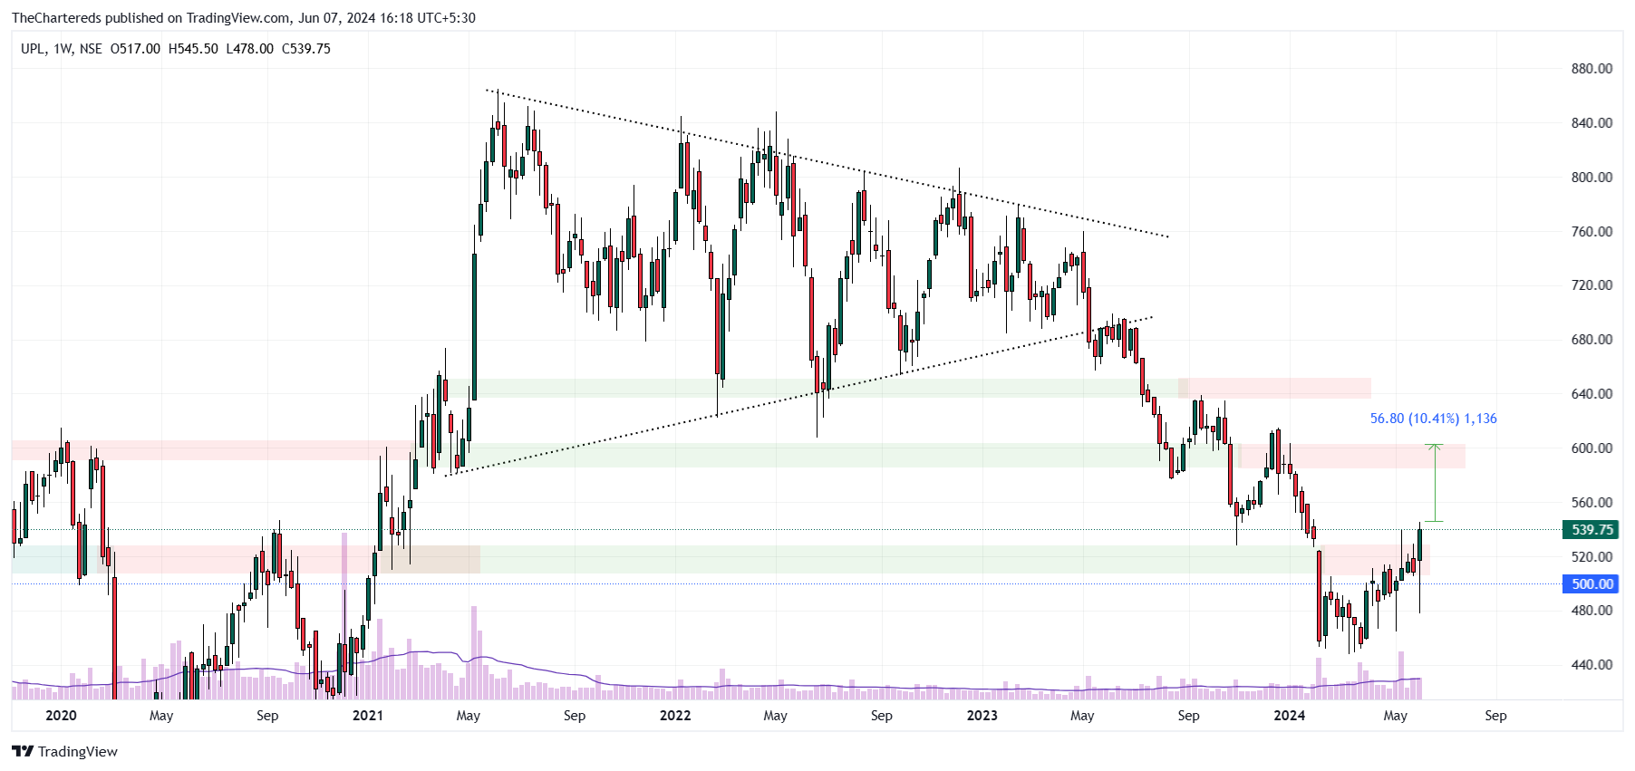Click the 840.00 price axis label
Viewport: 1635px width, 771px height.
tap(1591, 123)
